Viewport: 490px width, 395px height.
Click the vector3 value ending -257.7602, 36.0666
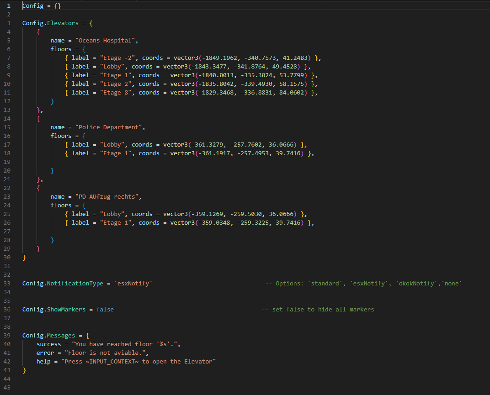tap(229, 145)
